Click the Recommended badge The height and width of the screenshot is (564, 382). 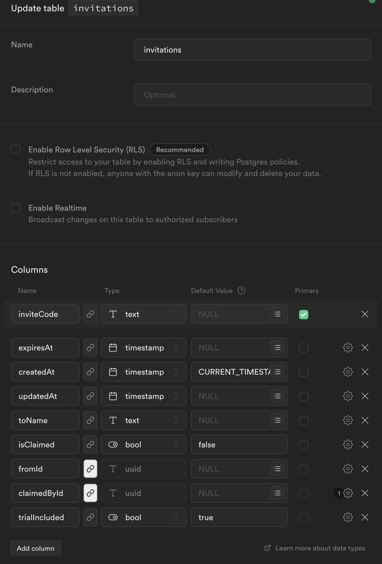[x=180, y=150]
